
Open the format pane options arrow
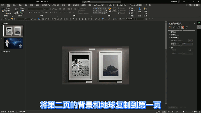point(190,23)
